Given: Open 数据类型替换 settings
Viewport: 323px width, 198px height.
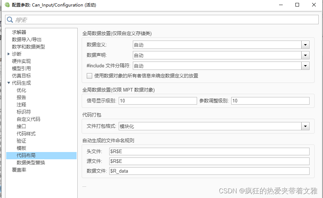Looking at the screenshot, I should click(31, 163).
